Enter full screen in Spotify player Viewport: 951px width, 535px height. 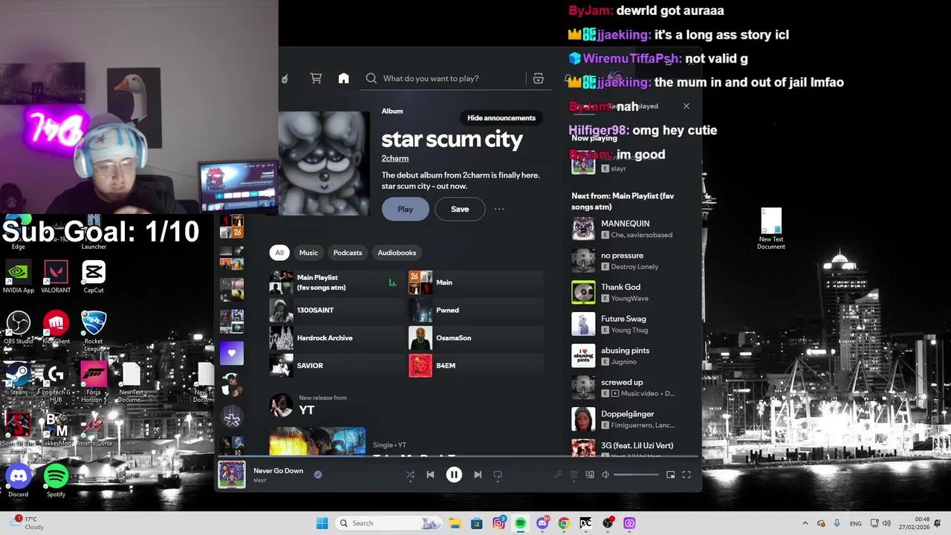click(x=687, y=475)
